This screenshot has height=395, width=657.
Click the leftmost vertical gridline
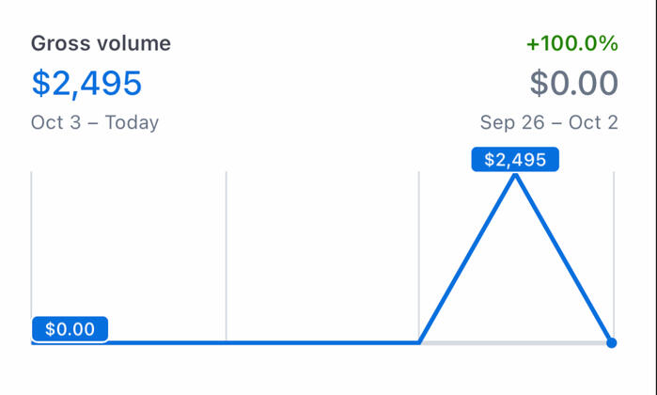[x=32, y=245]
